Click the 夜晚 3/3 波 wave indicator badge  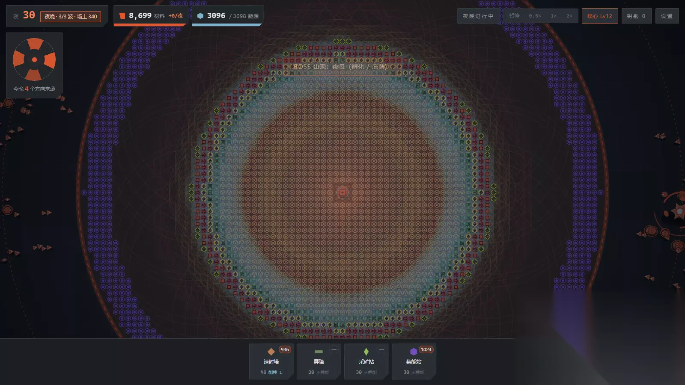click(x=71, y=16)
